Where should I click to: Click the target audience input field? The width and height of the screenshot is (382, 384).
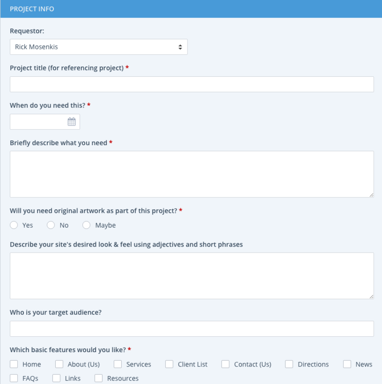coord(192,329)
